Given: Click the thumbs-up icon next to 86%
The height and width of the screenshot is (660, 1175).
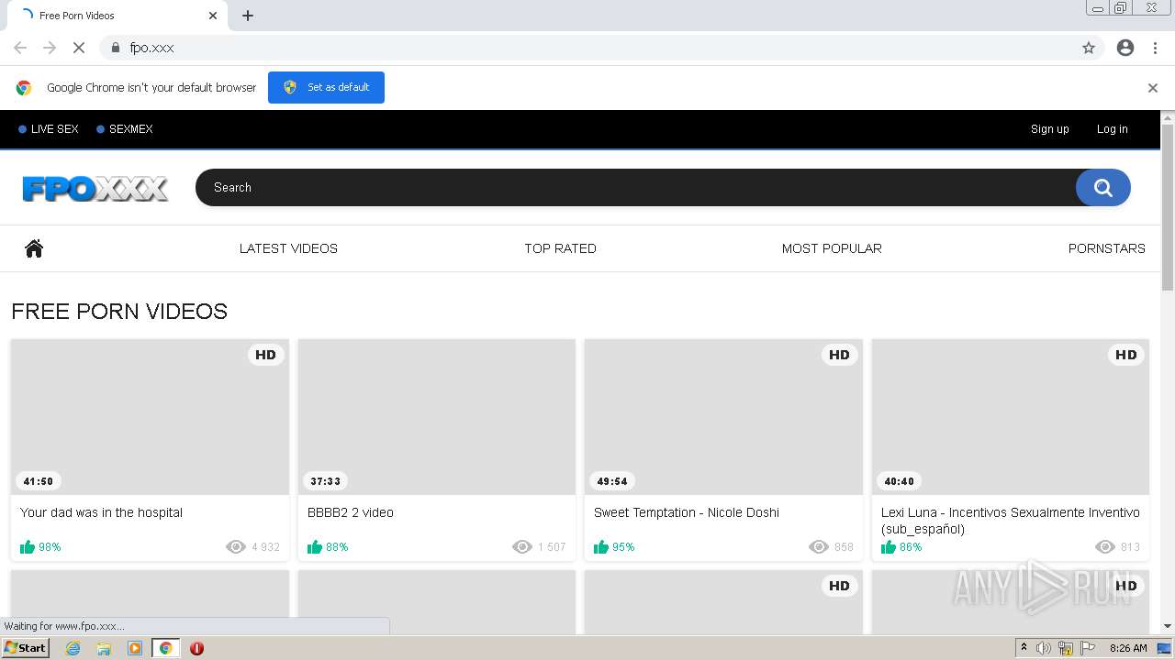Looking at the screenshot, I should [x=889, y=547].
